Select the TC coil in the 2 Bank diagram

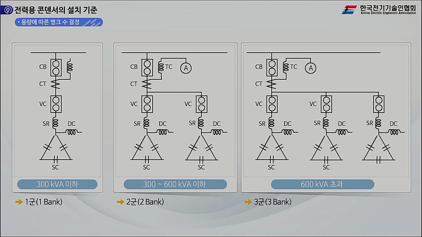click(161, 67)
